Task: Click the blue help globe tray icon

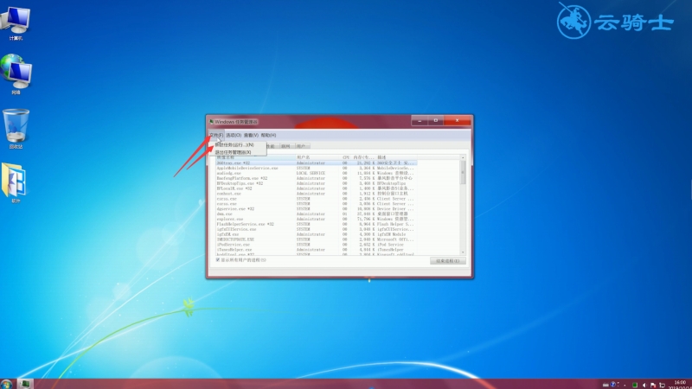Action: click(x=613, y=384)
